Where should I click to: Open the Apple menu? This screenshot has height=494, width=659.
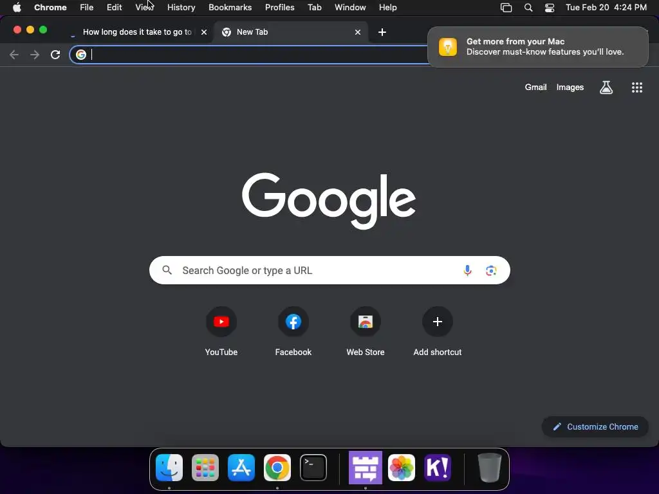click(17, 8)
